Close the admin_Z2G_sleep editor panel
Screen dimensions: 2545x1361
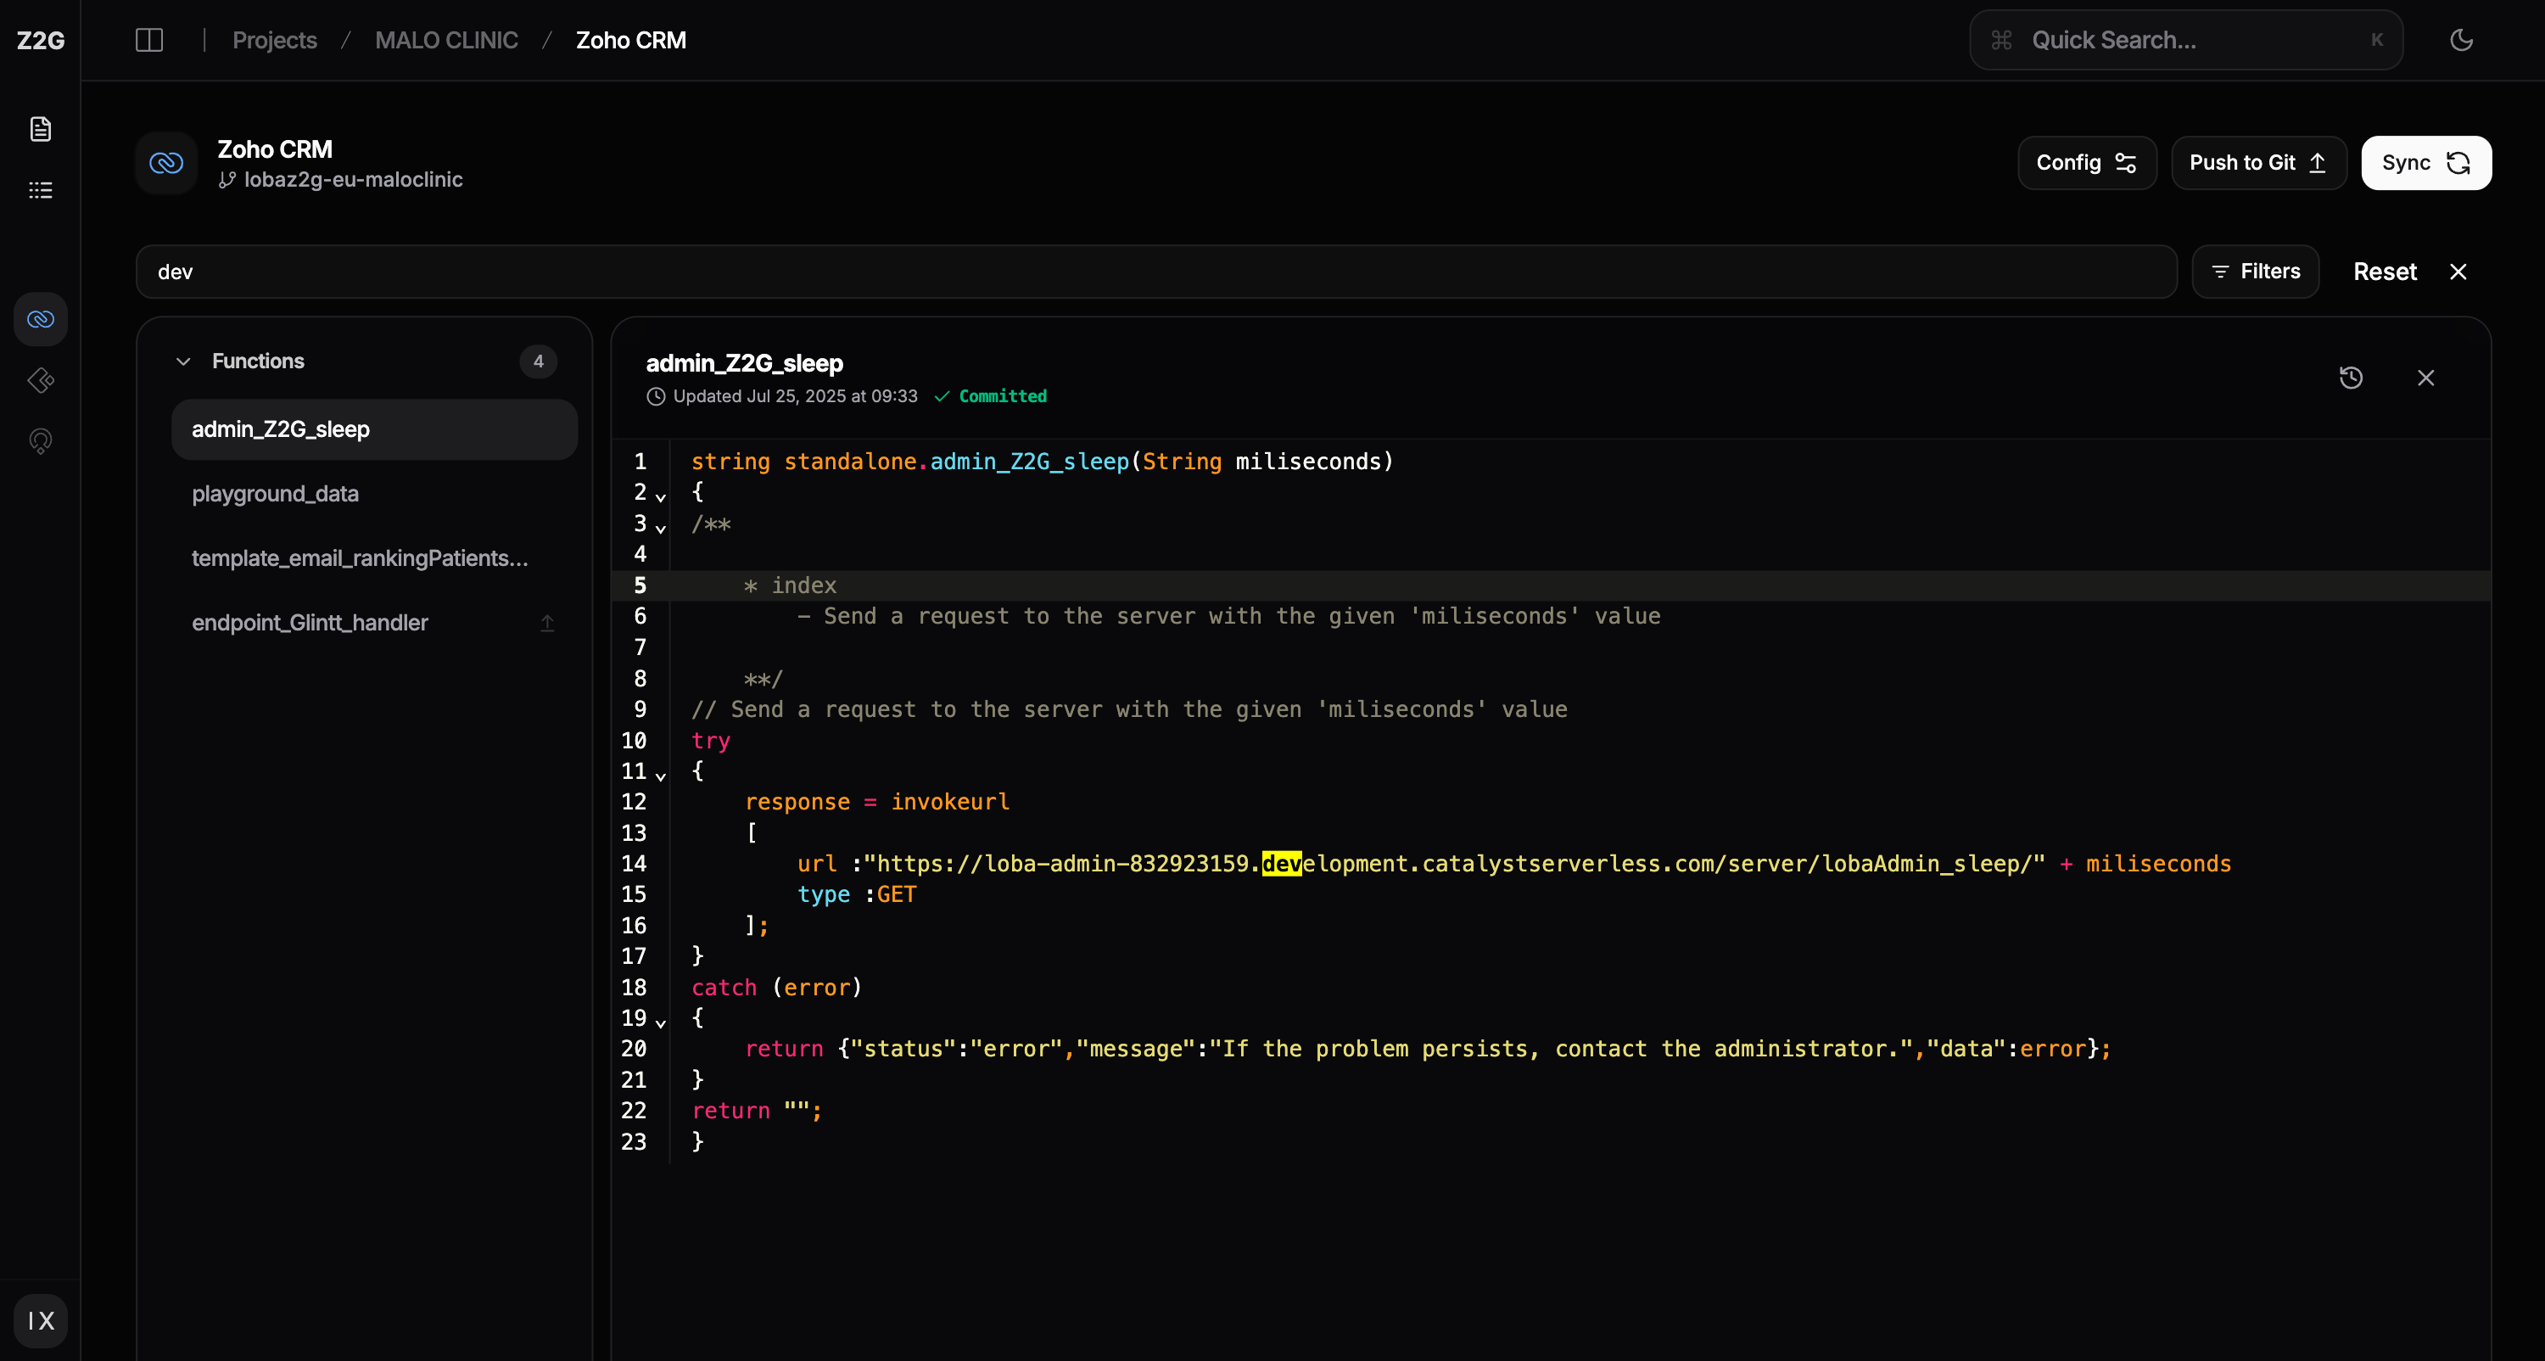coord(2425,378)
